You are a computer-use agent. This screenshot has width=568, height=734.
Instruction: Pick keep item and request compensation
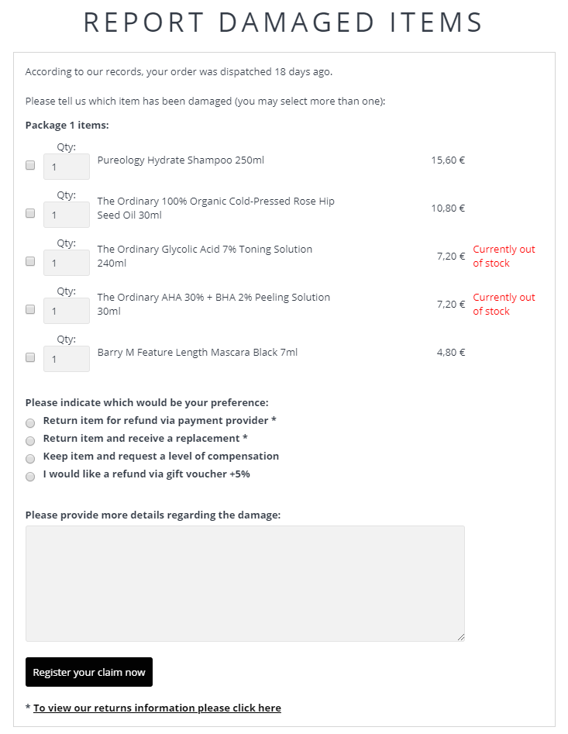click(30, 459)
